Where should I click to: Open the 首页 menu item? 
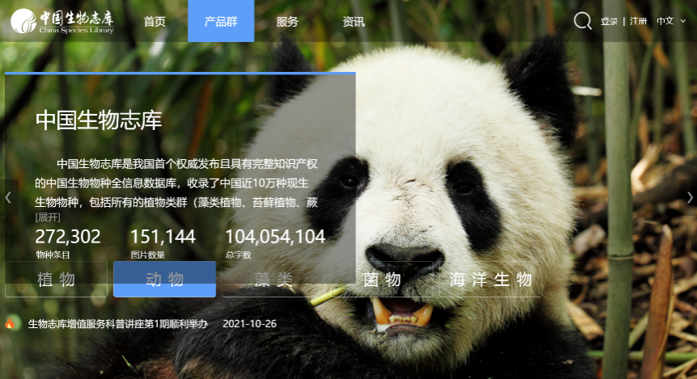155,21
